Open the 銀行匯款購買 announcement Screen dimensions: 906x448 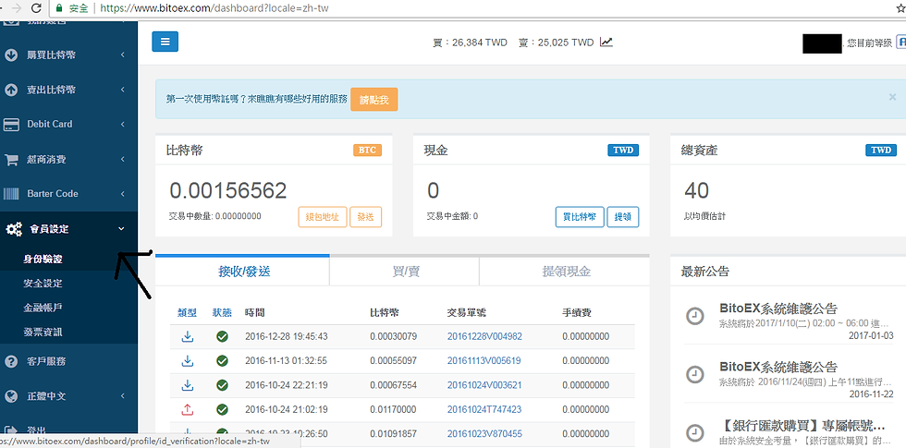[802, 427]
